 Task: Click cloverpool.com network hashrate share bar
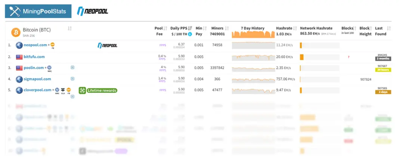319,90
